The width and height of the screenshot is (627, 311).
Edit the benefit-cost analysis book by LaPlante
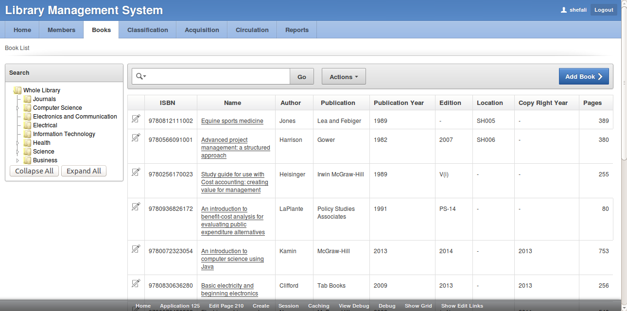click(x=136, y=207)
